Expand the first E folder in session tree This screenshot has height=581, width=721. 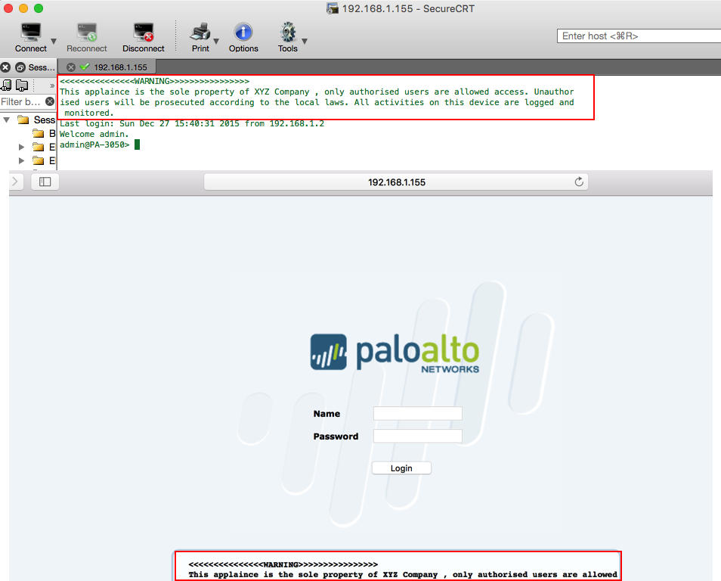point(21,147)
